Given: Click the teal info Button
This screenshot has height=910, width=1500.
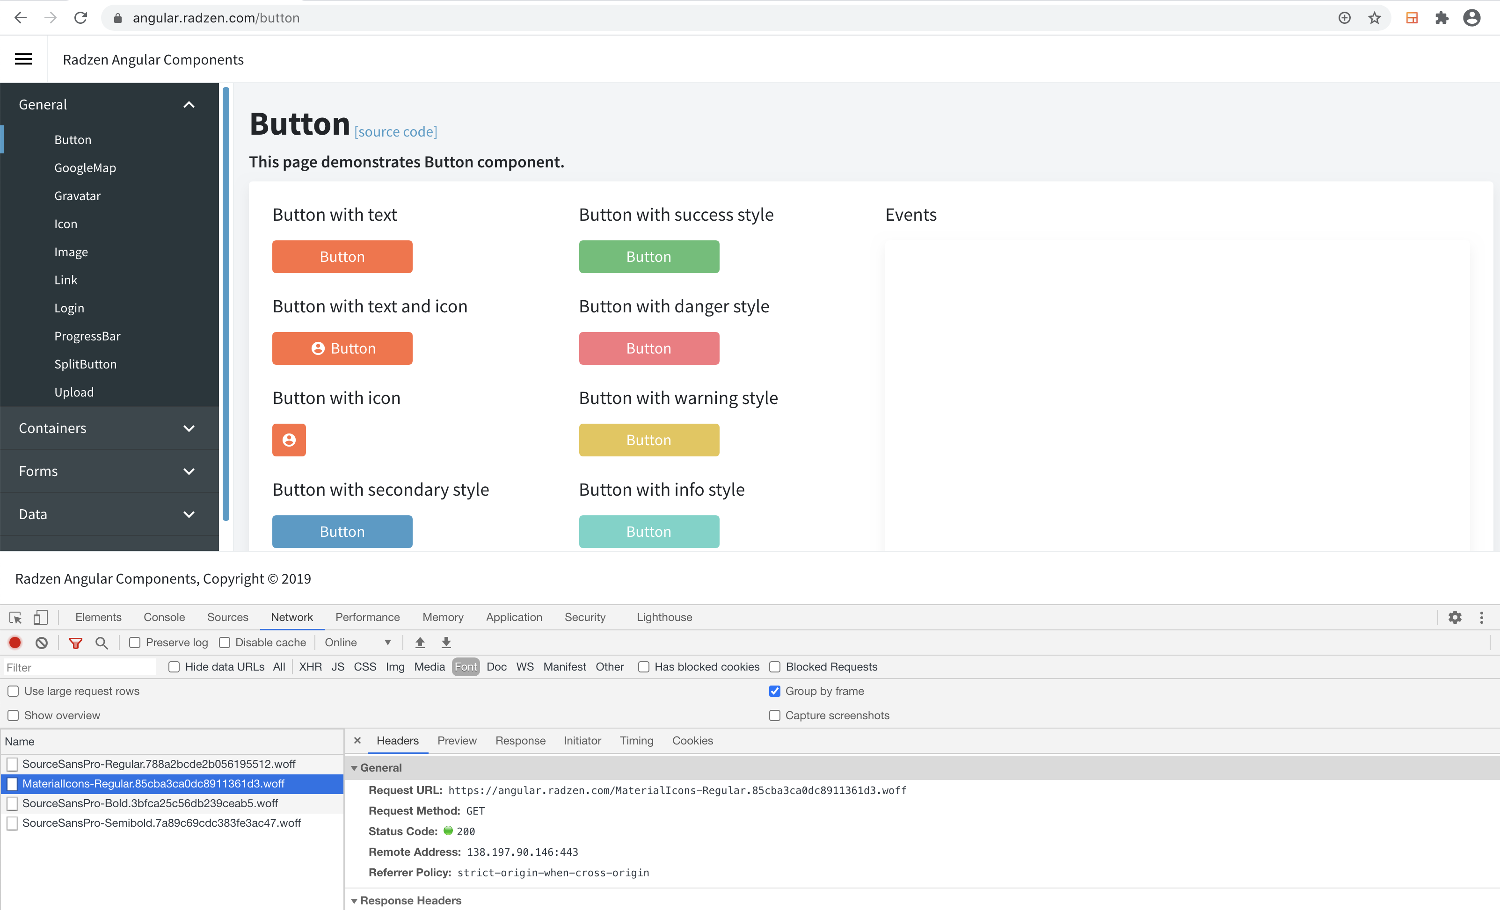Looking at the screenshot, I should pos(649,532).
